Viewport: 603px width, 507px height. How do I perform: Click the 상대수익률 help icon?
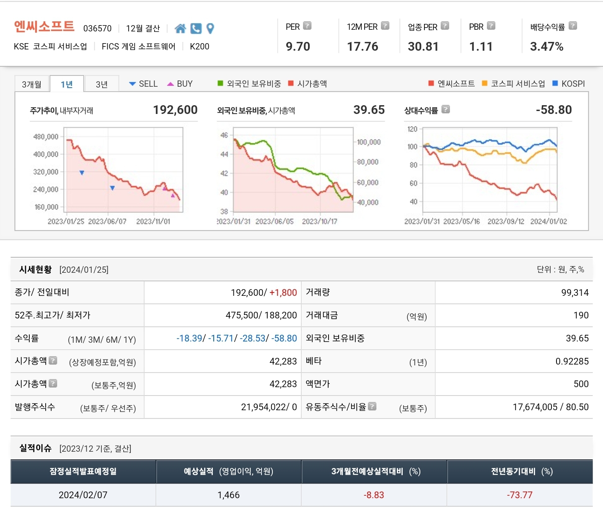pos(446,109)
